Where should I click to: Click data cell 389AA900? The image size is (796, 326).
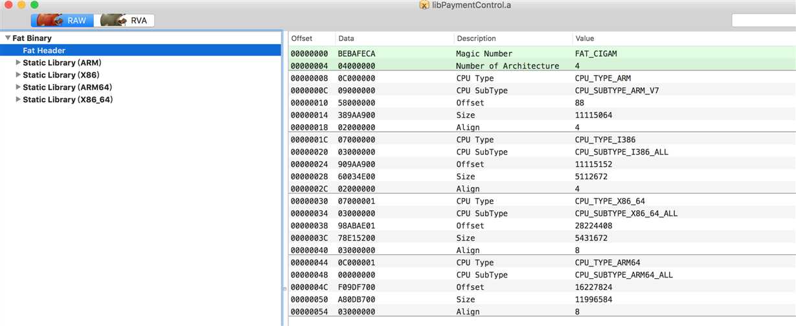click(356, 115)
